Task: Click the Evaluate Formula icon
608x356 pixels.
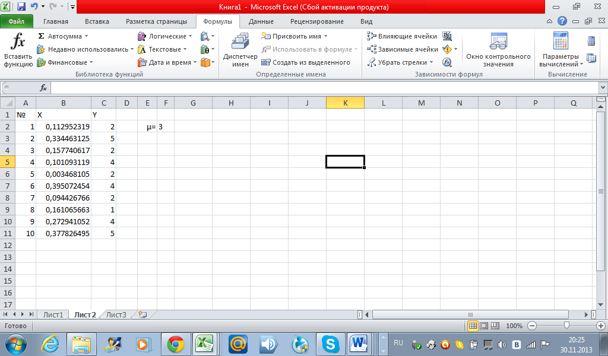Action: [446, 62]
